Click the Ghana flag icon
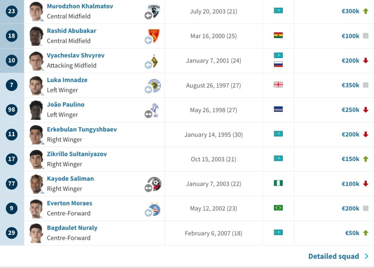The width and height of the screenshot is (374, 268). [278, 35]
